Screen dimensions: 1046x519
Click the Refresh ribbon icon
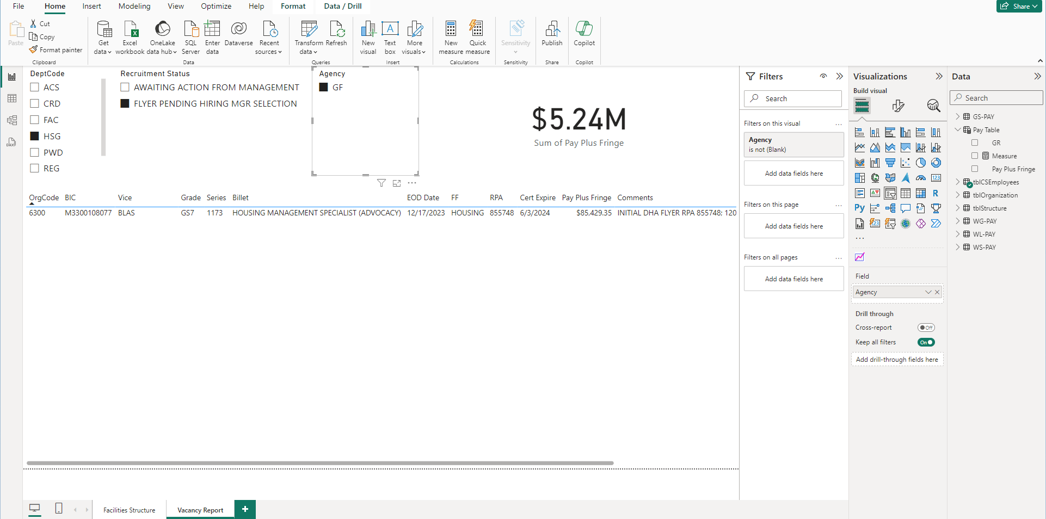click(x=336, y=34)
